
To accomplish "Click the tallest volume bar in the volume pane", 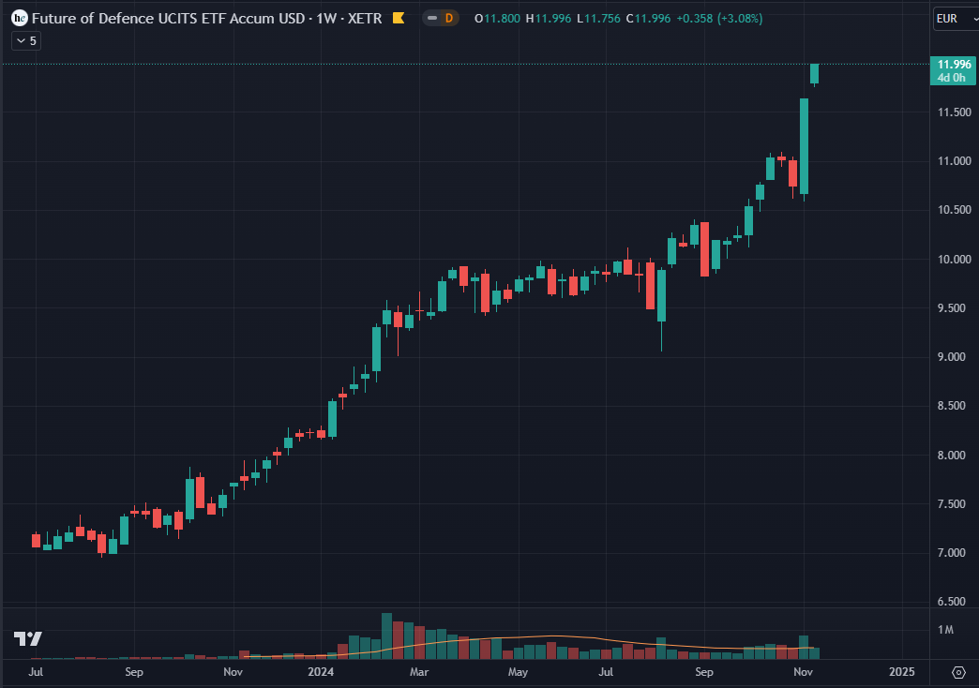I will pos(386,636).
